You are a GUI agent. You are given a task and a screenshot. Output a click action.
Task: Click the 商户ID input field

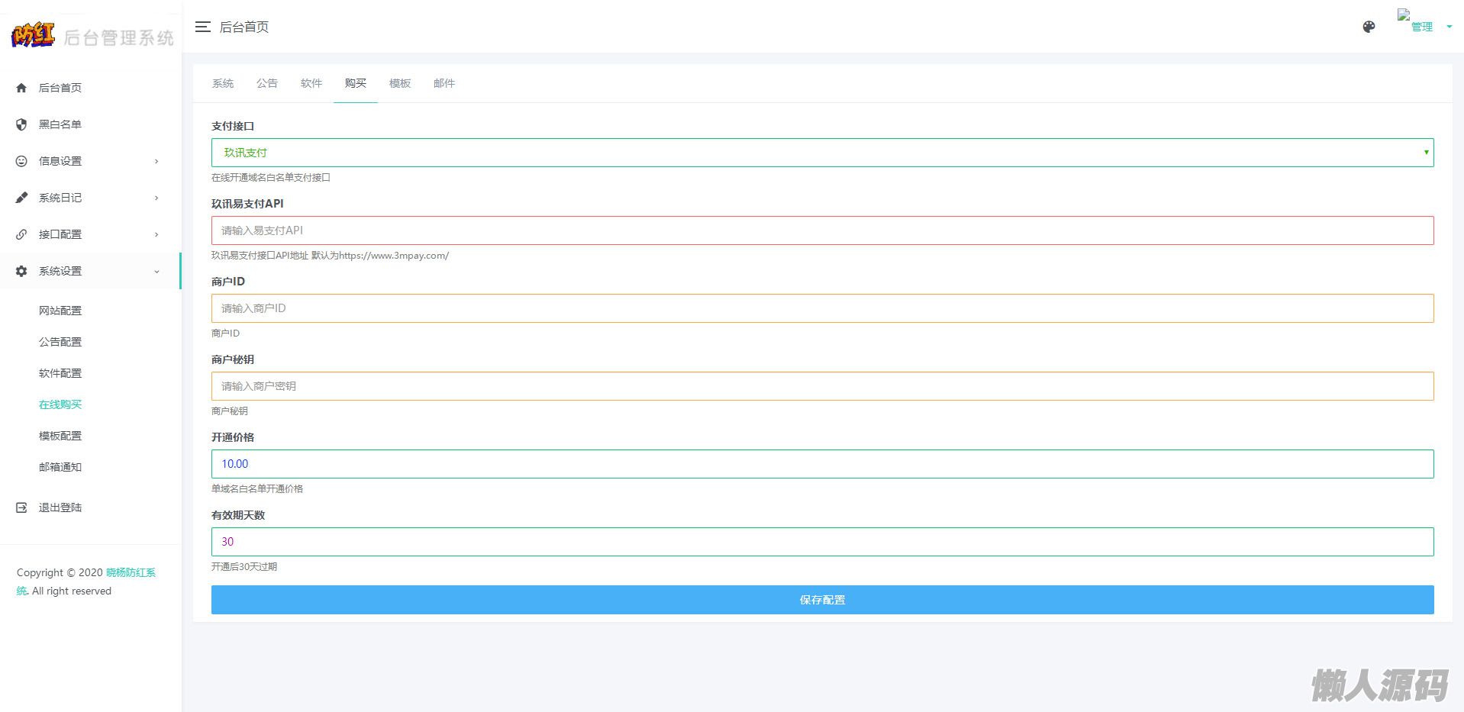coord(822,308)
